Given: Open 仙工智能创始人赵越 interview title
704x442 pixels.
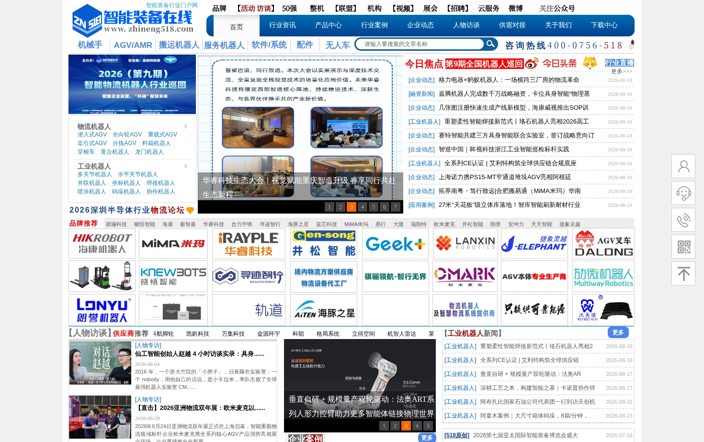Looking at the screenshot, I should coord(200,354).
